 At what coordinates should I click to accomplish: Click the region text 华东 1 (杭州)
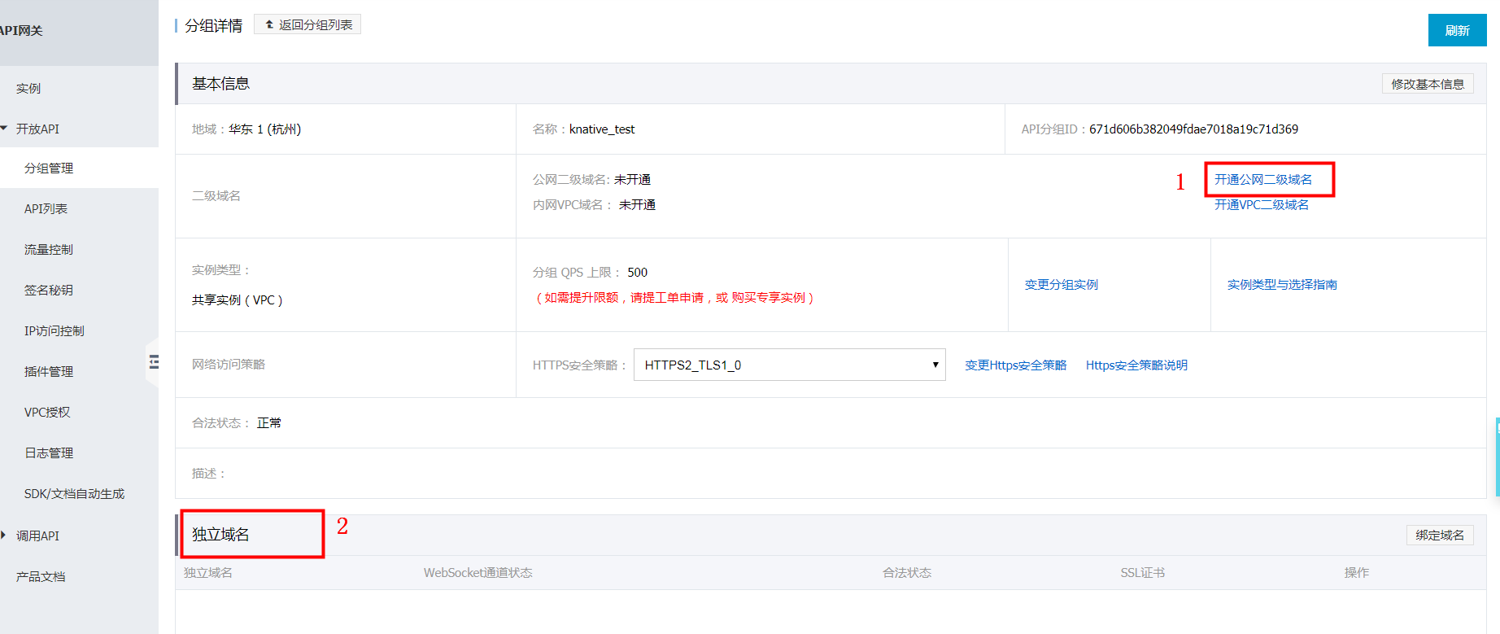[x=264, y=129]
